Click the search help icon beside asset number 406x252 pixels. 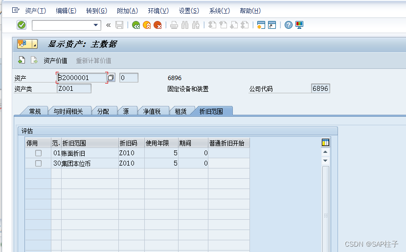(111, 78)
